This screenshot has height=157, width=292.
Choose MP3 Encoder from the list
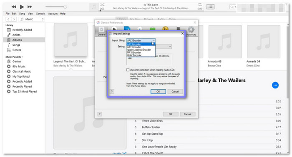[x=141, y=52]
